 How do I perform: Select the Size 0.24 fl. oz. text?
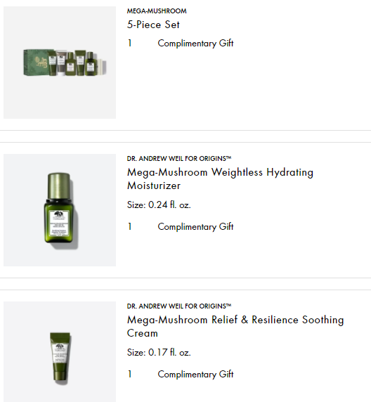coord(159,205)
